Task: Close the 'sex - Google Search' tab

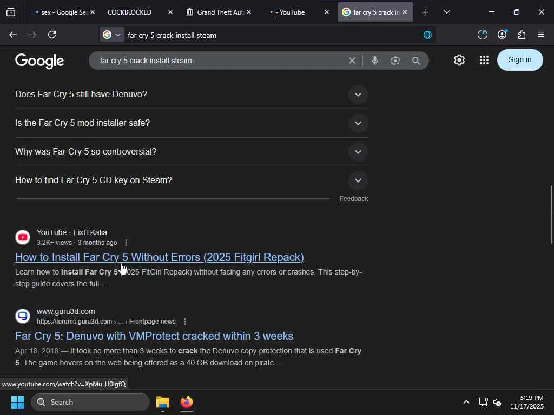Action: tap(92, 12)
